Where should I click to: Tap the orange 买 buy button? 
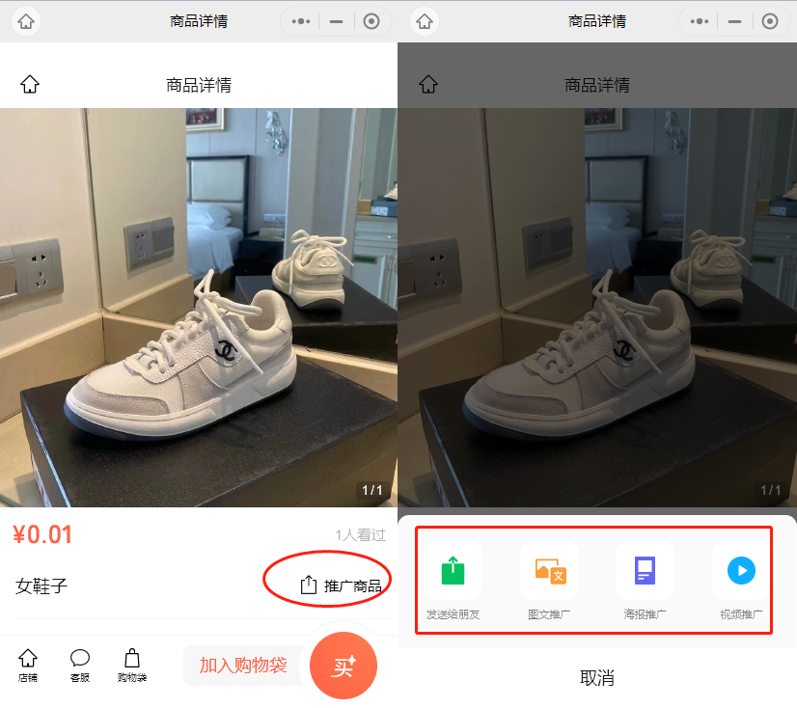(x=344, y=666)
